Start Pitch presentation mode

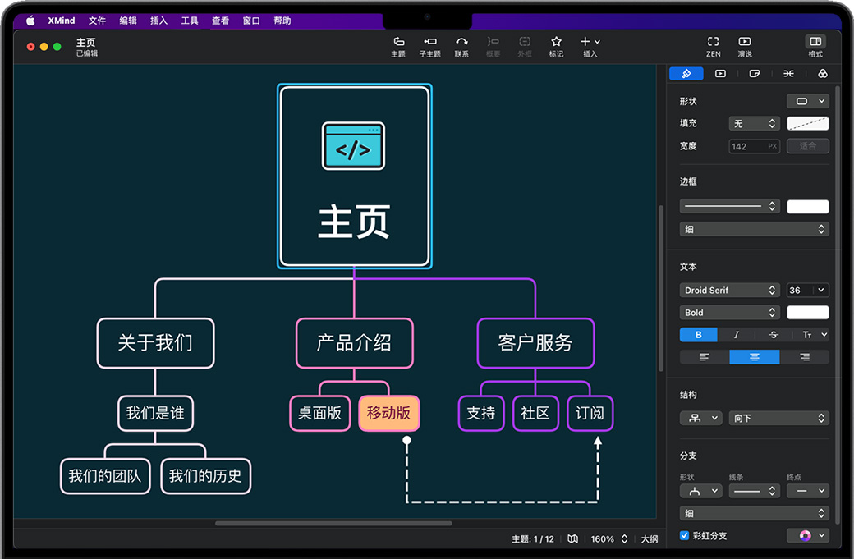pos(744,46)
